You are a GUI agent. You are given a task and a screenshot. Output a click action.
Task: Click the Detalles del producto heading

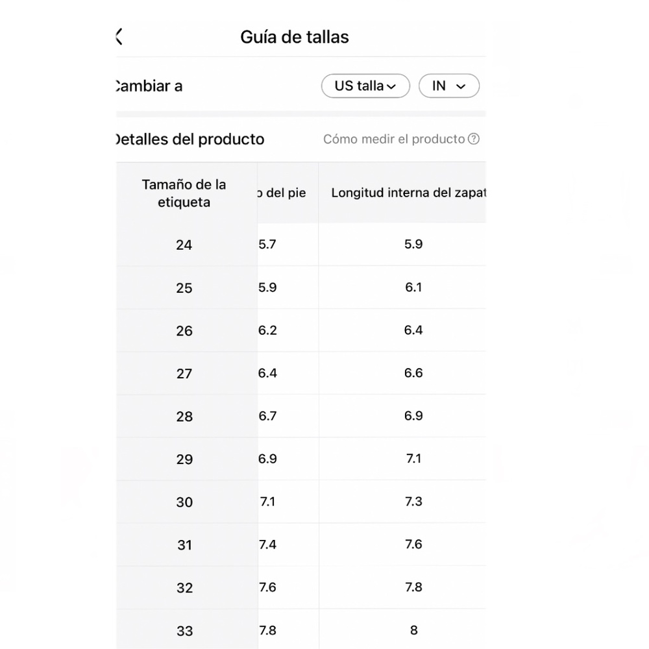click(190, 139)
